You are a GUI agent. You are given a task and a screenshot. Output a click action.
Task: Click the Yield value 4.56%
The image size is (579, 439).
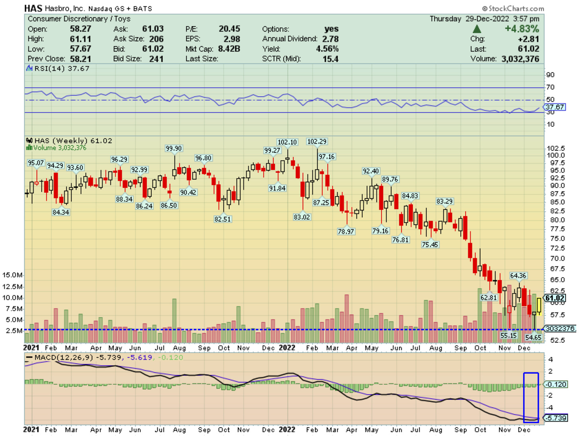328,49
